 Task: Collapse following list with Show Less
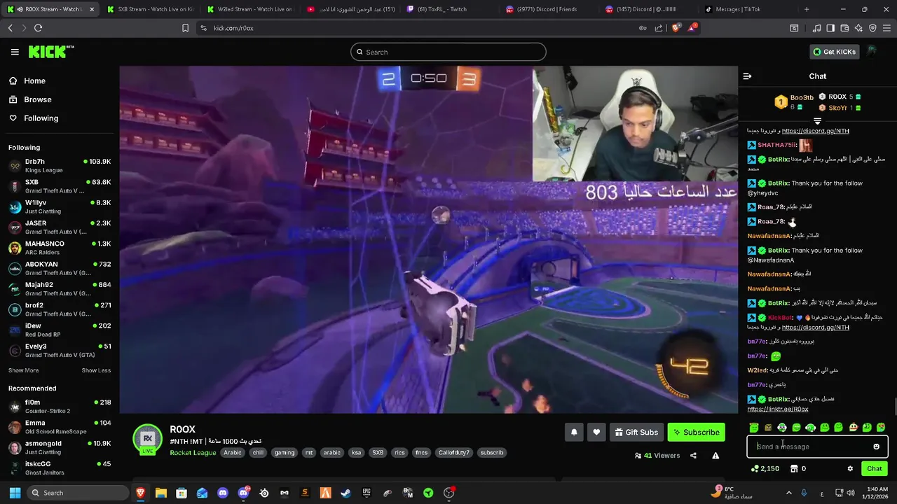coord(96,370)
